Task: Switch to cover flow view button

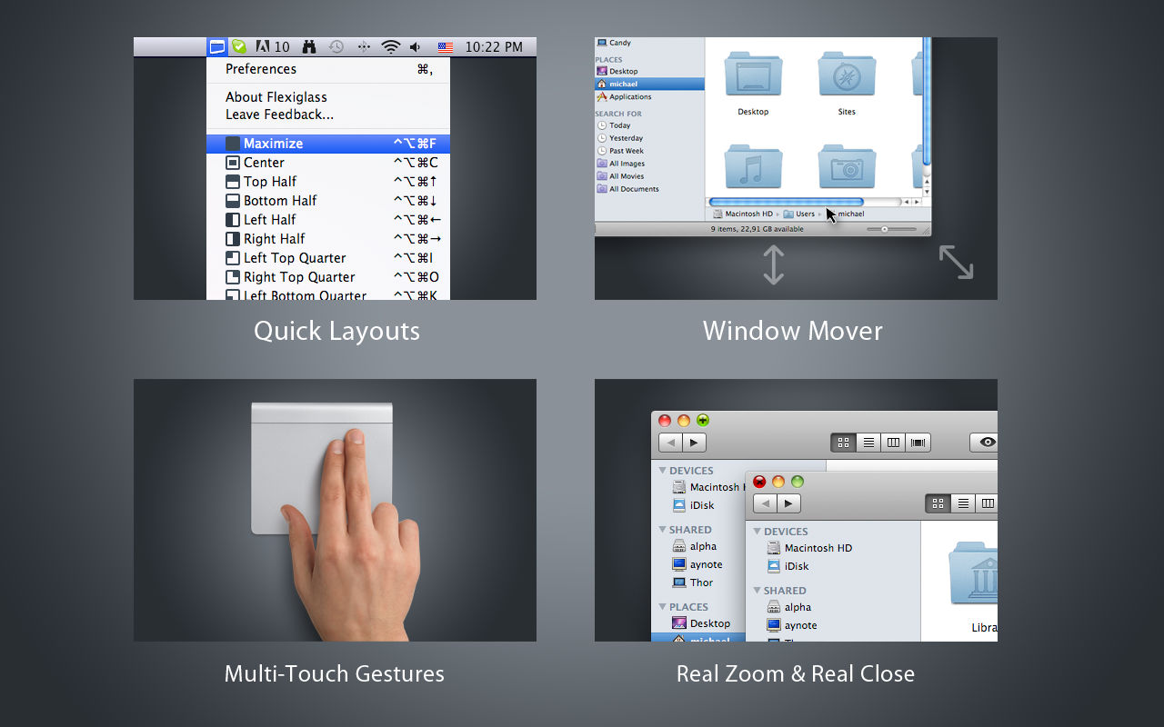Action: [918, 443]
